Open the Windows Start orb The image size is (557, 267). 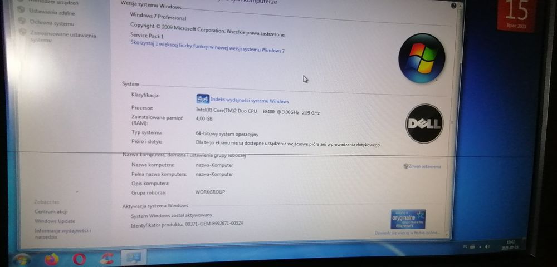(22, 260)
